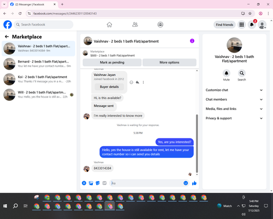Open a new browser tab

(62, 4)
